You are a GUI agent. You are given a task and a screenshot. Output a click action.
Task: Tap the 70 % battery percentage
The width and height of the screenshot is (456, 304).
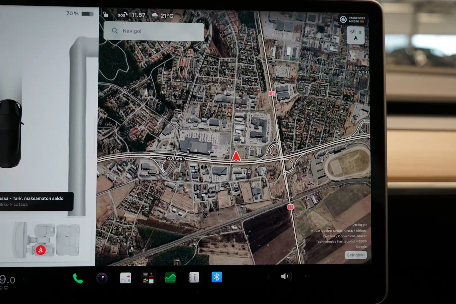72,14
